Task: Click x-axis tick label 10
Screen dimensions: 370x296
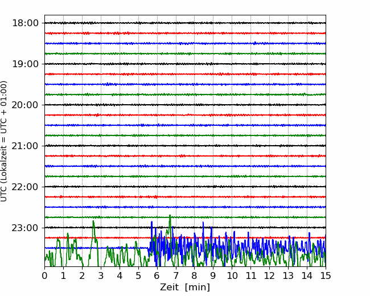Action: (x=232, y=276)
